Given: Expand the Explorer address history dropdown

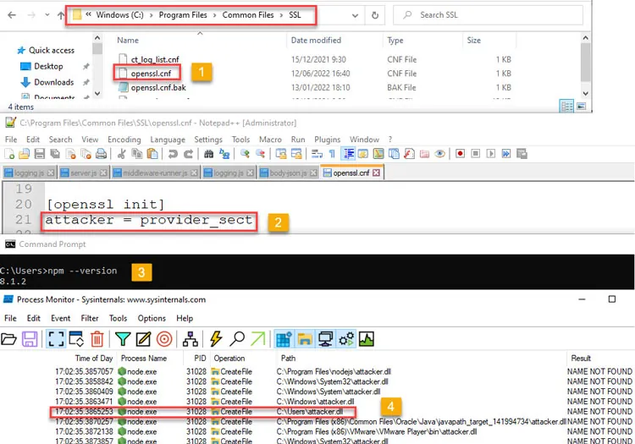Looking at the screenshot, I should click(355, 15).
